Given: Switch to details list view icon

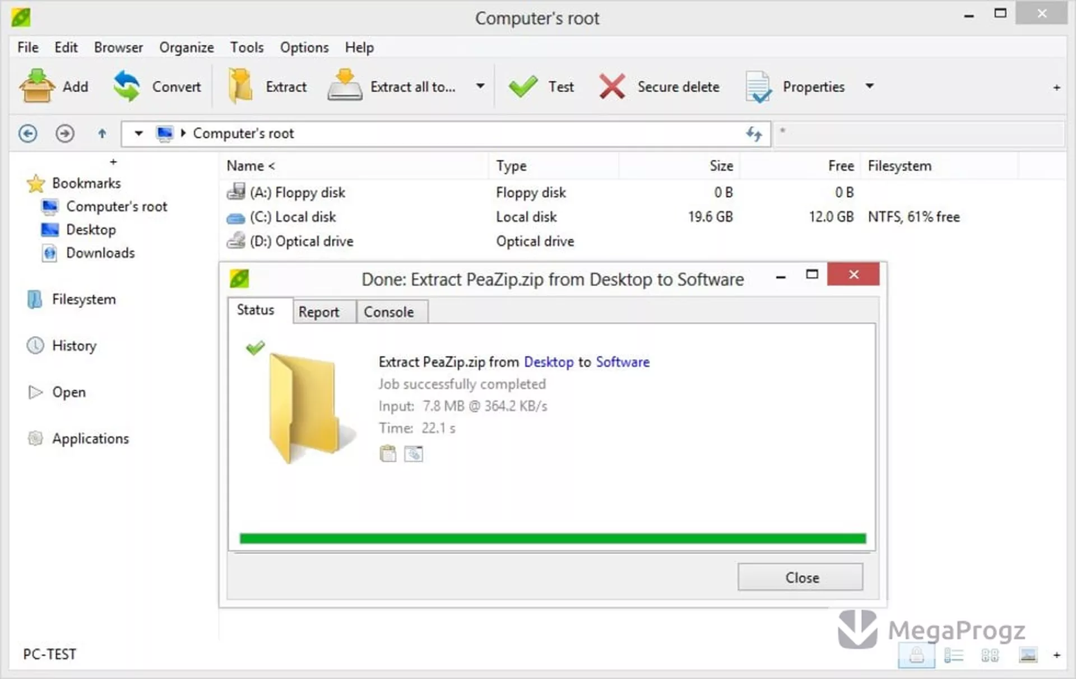Looking at the screenshot, I should (x=953, y=655).
